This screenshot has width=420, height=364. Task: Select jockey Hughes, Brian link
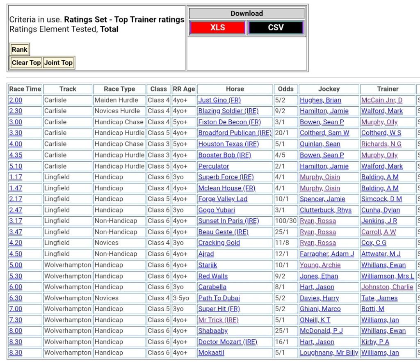(x=320, y=100)
